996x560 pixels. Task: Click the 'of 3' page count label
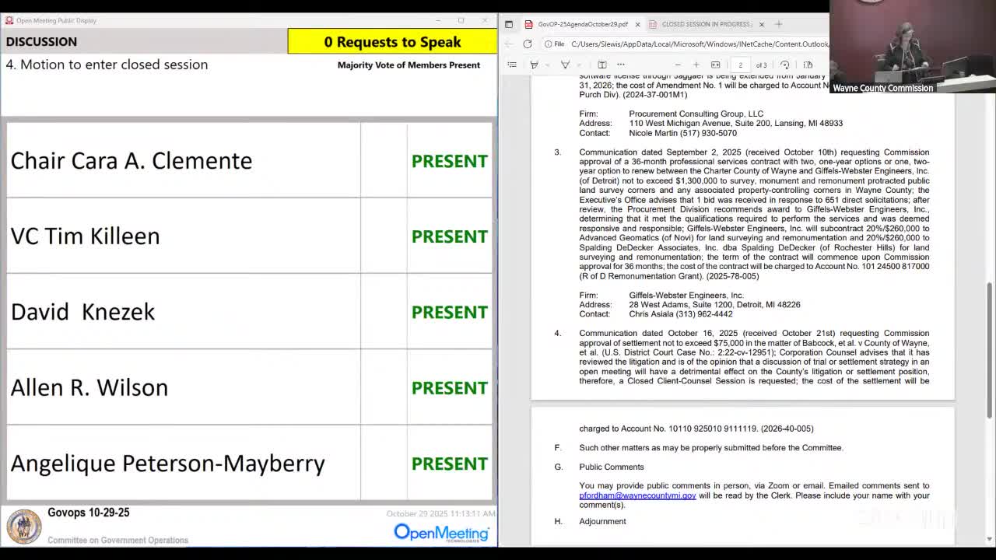coord(762,65)
